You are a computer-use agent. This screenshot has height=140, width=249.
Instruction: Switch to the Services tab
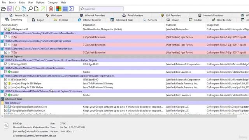[150, 20]
